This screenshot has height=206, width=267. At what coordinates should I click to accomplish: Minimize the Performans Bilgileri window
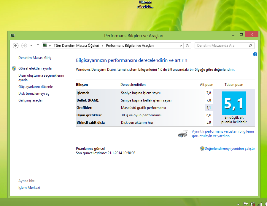233,35
